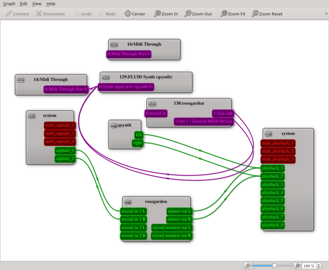
Task: Select rosegarden 1:sync out port
Action: pyautogui.click(x=223, y=113)
